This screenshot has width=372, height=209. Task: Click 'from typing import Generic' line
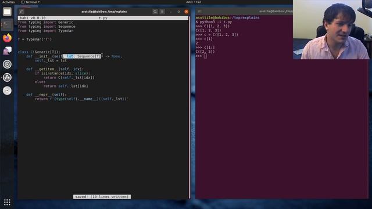(x=45, y=22)
